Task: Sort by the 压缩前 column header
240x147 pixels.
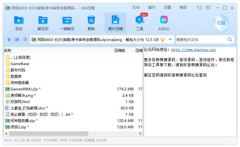Action: (120, 51)
